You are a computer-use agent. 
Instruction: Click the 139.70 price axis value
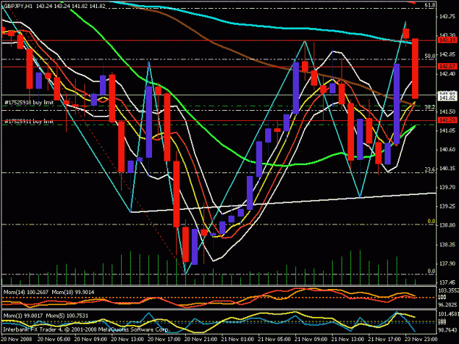(x=447, y=187)
